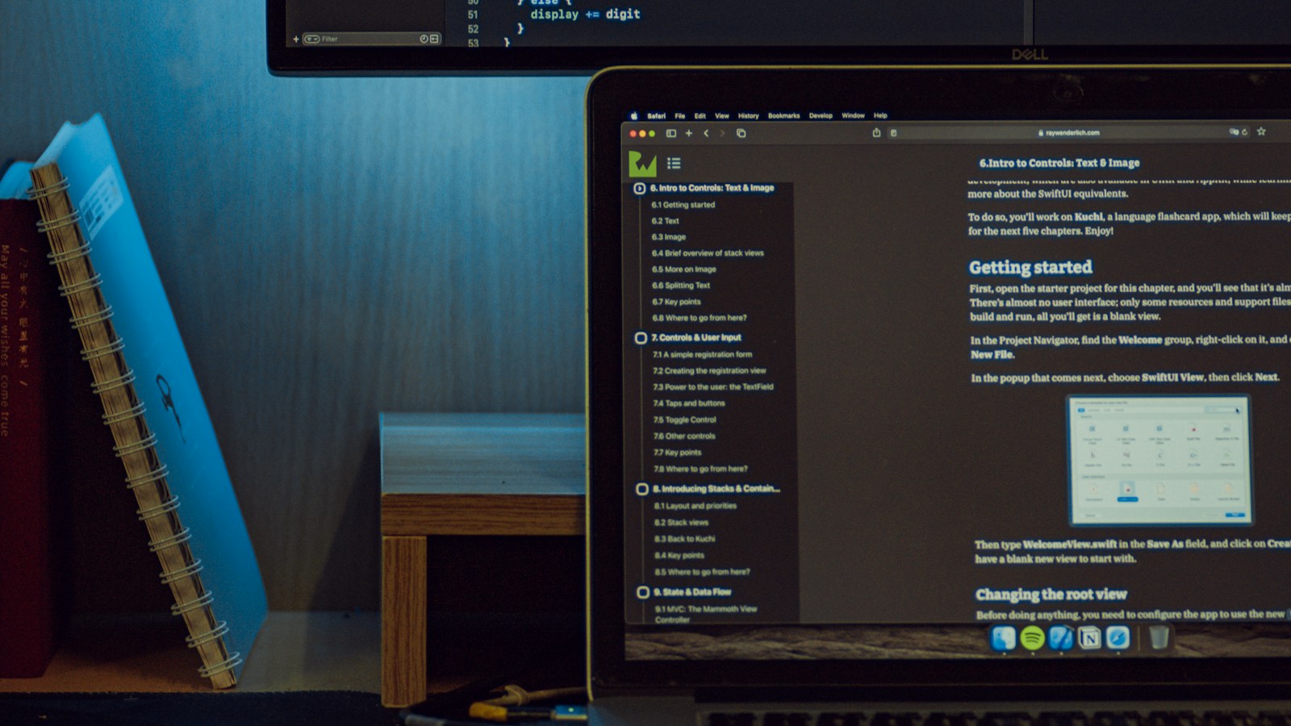The image size is (1291, 726).
Task: Toggle chapter 9 State & Data Flow circle
Action: point(643,592)
